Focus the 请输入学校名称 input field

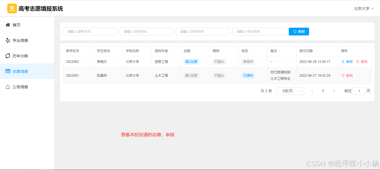(203, 32)
